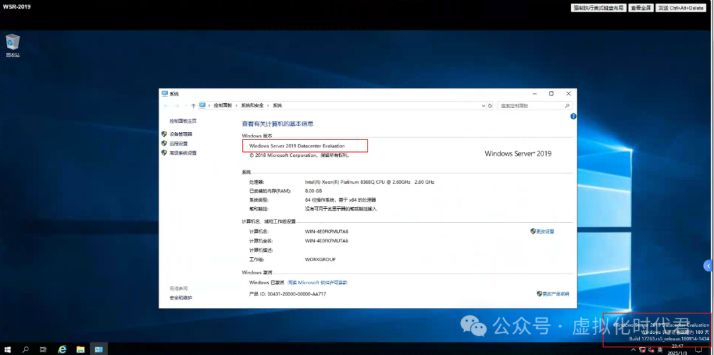
Task: Click the Forward arrow in System window
Action: pos(177,106)
